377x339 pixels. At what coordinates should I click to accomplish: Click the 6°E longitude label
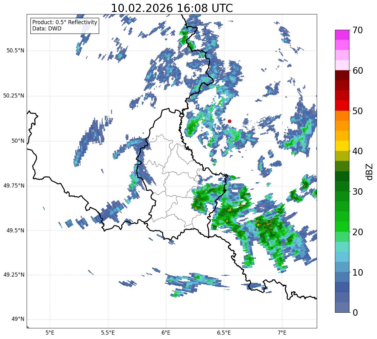(166, 332)
